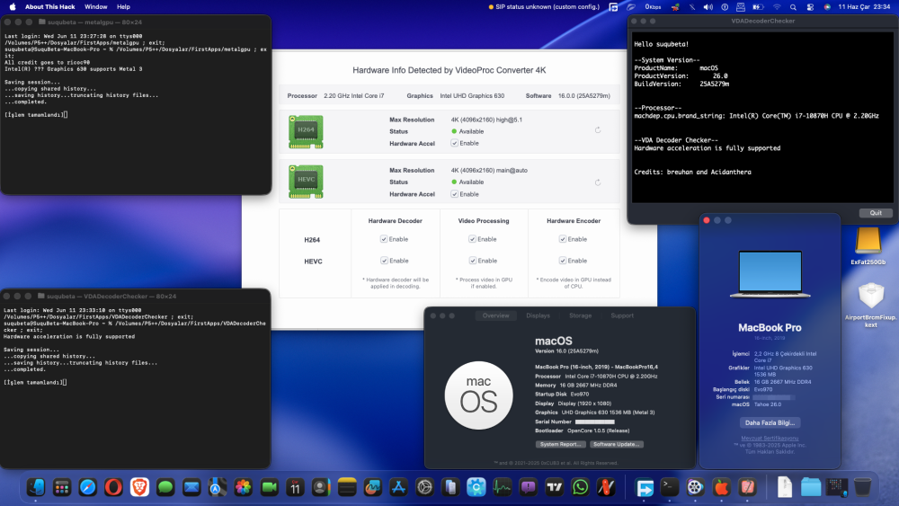Open Mevzuat Sertifikasyonu link
The width and height of the screenshot is (899, 506).
pos(770,439)
